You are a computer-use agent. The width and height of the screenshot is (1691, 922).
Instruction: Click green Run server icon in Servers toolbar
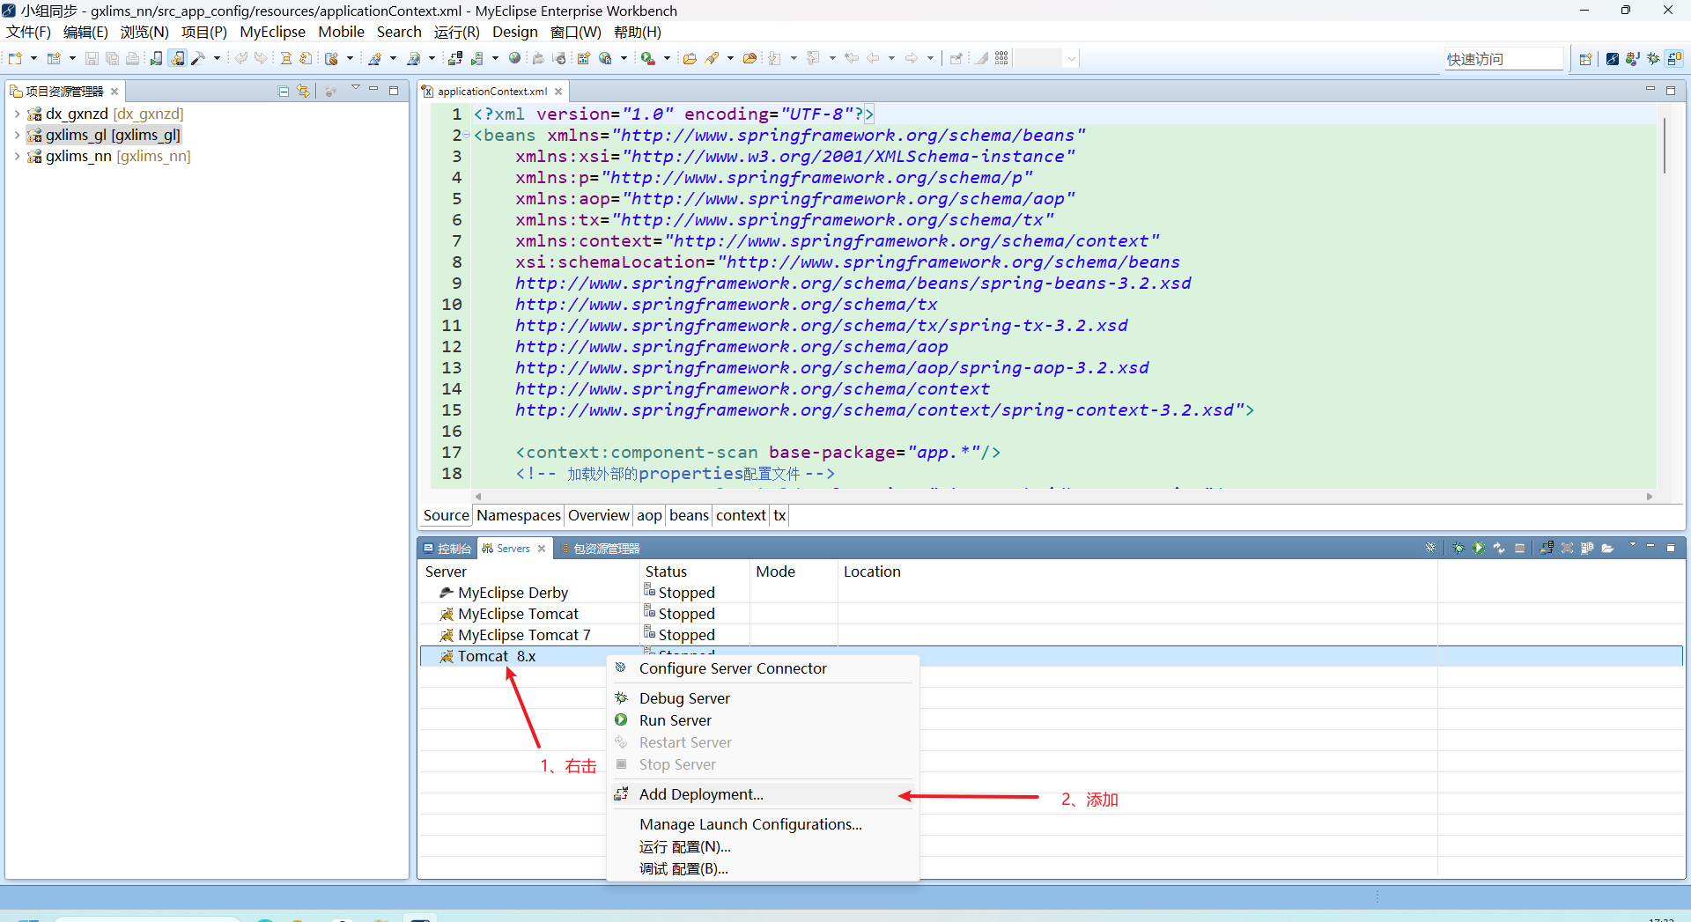coord(1479,548)
